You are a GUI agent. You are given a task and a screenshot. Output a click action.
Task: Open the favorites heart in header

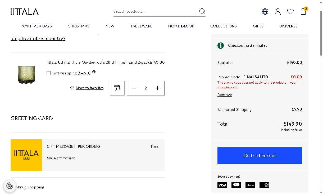[x=290, y=12]
